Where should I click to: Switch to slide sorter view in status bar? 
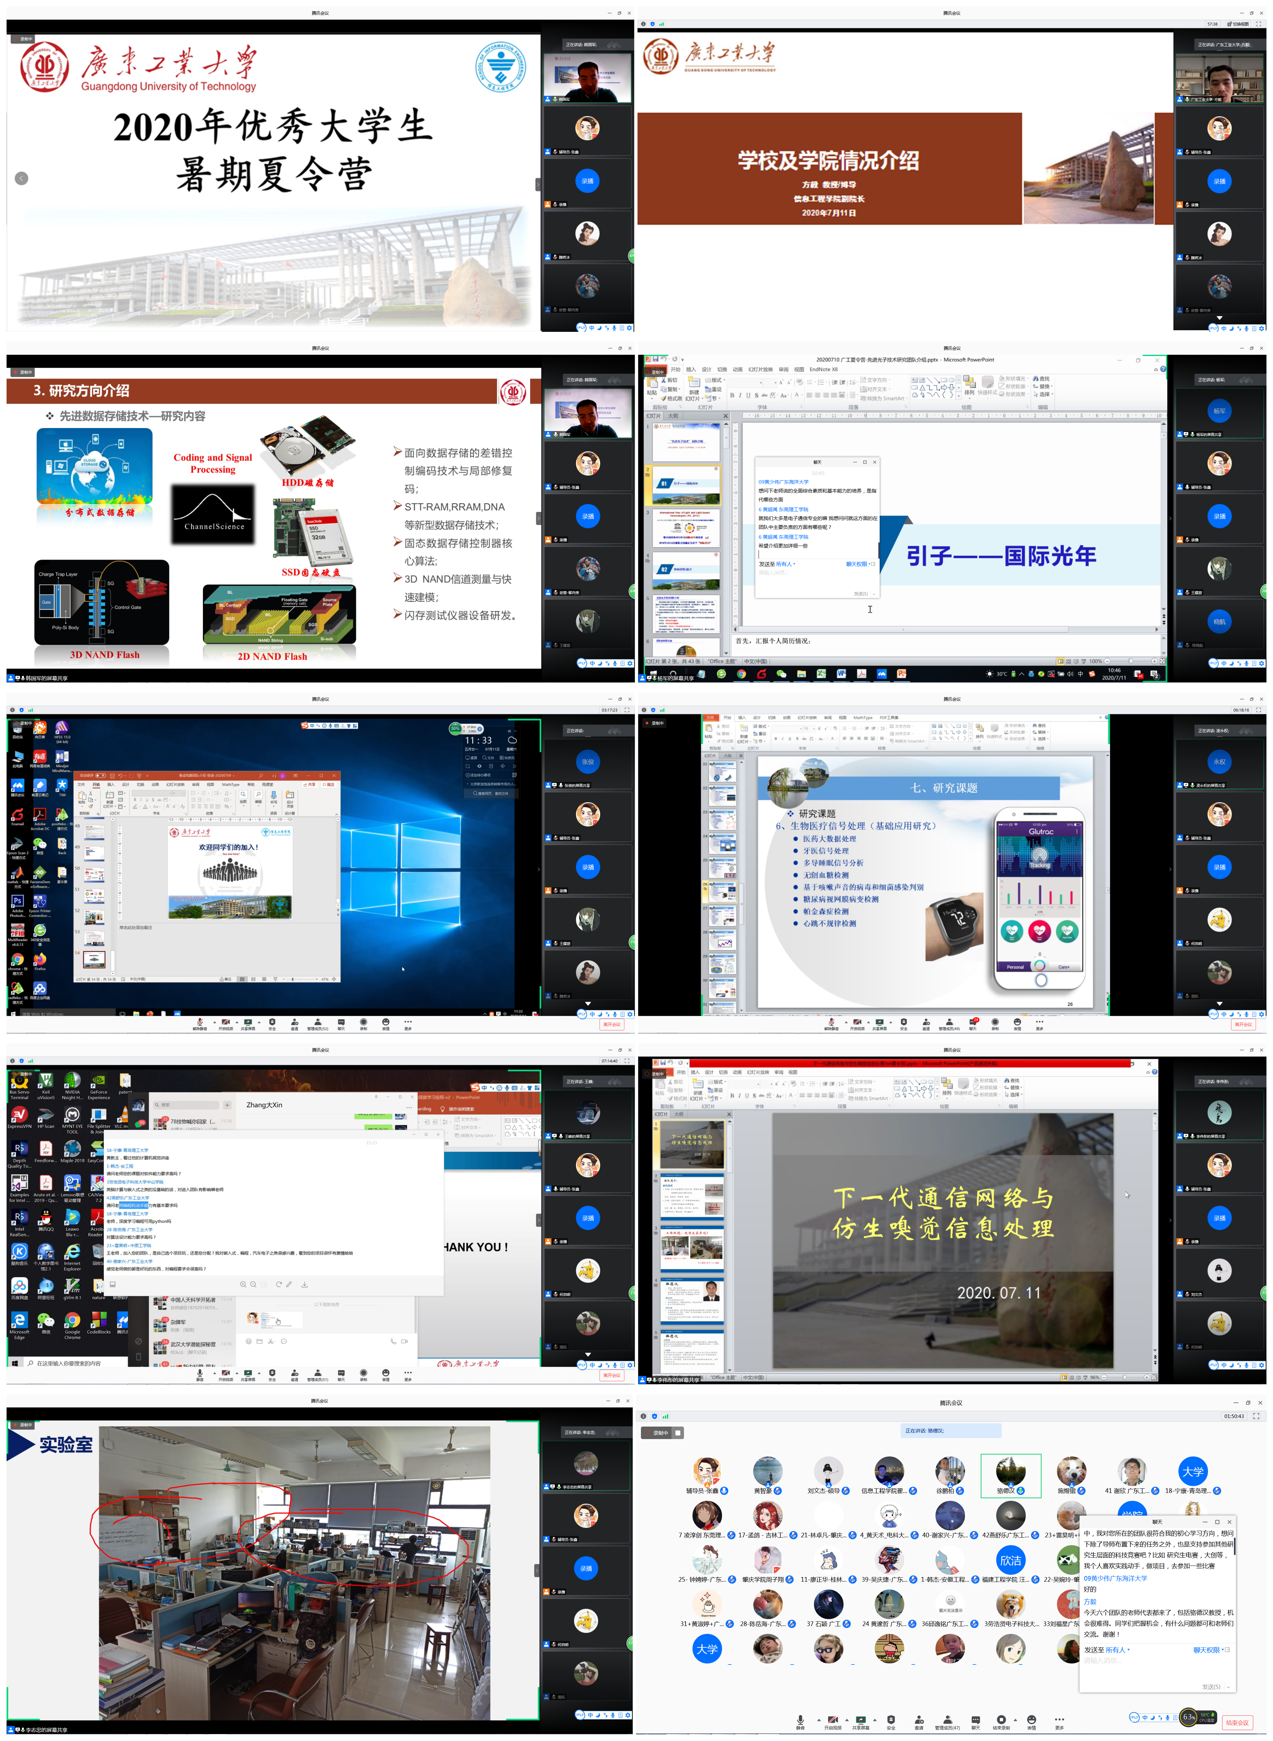[x=1069, y=662]
